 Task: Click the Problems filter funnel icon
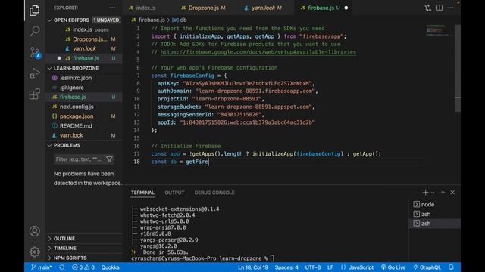coord(109,159)
